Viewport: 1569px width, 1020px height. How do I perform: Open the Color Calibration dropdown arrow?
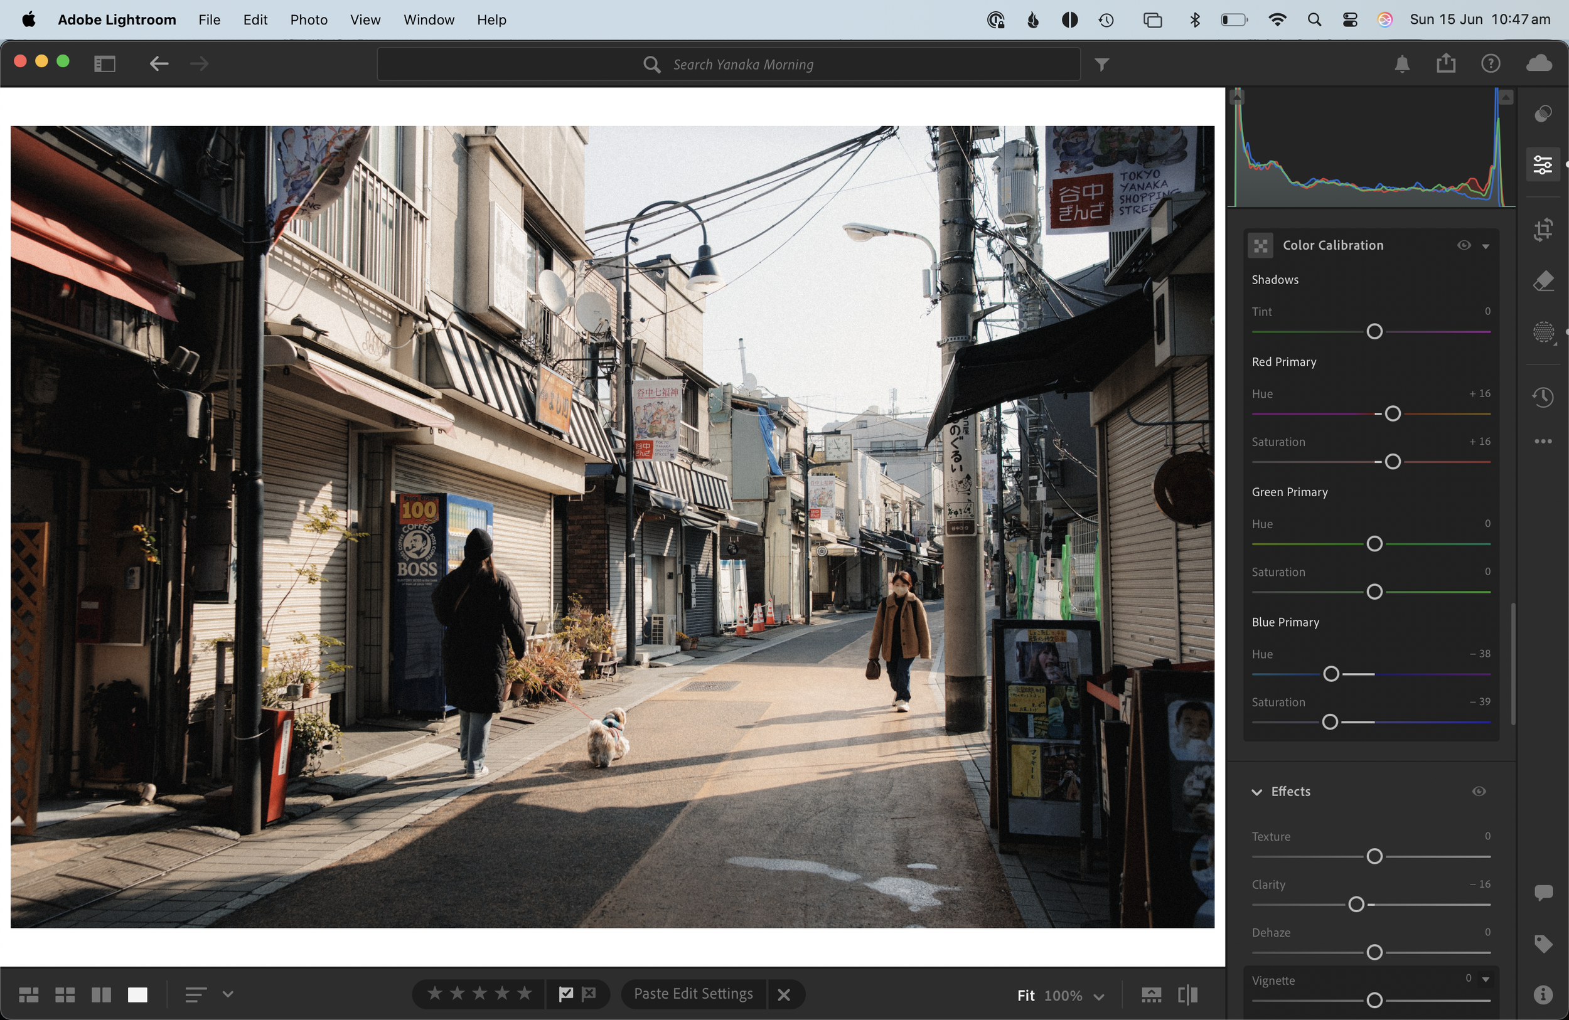(1486, 246)
